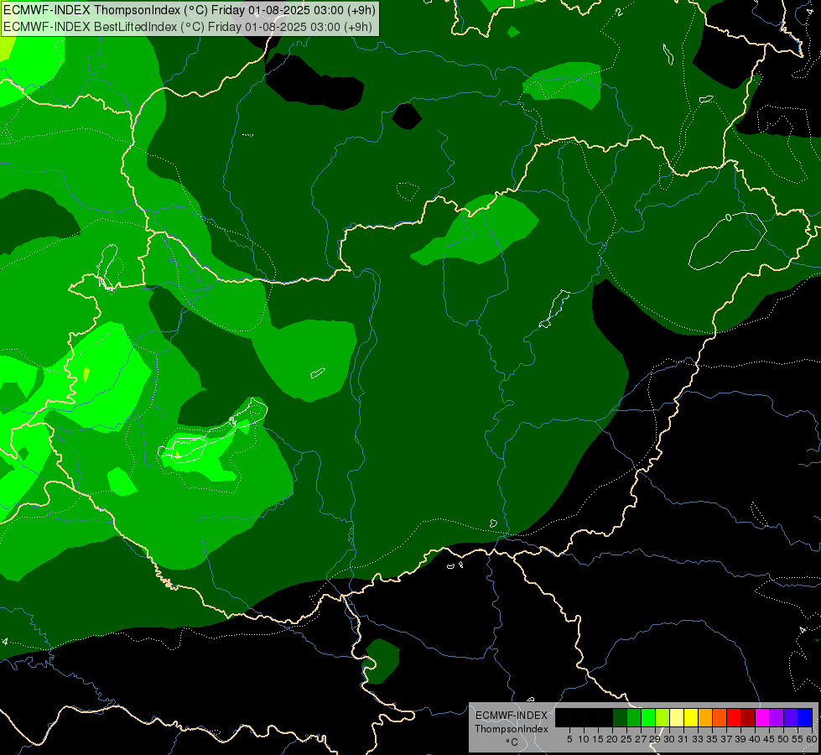
Task: Click the '°C' unit label in legend
Action: 512,742
